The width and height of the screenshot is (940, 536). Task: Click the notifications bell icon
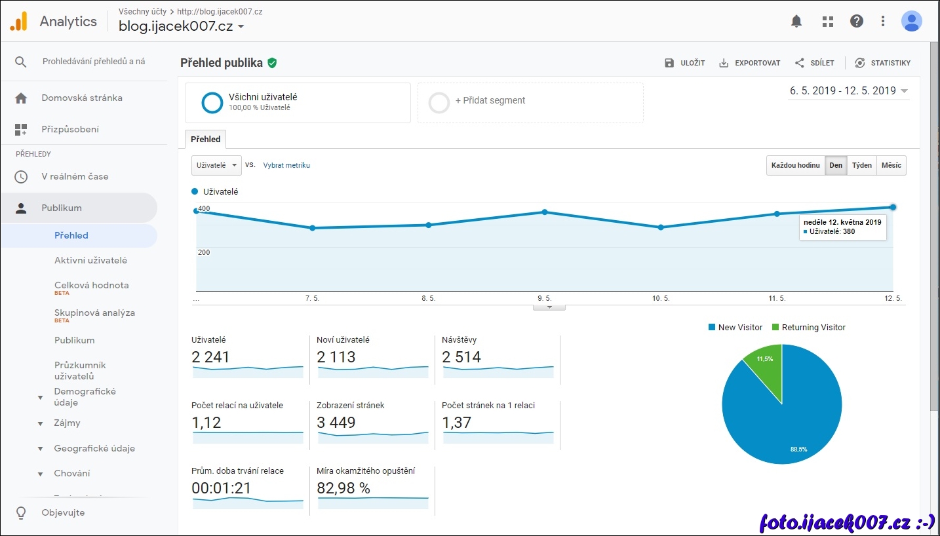tap(796, 22)
